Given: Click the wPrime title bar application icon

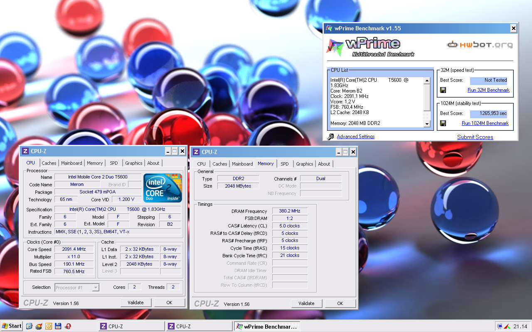Looking at the screenshot, I should [x=329, y=28].
